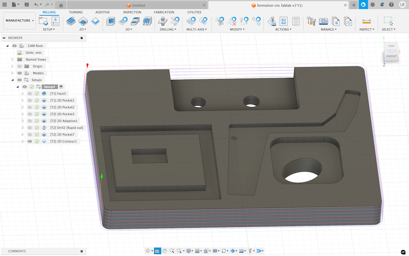This screenshot has width=409, height=256.
Task: Open the FABRICATION ribbon tab
Action: (x=164, y=12)
